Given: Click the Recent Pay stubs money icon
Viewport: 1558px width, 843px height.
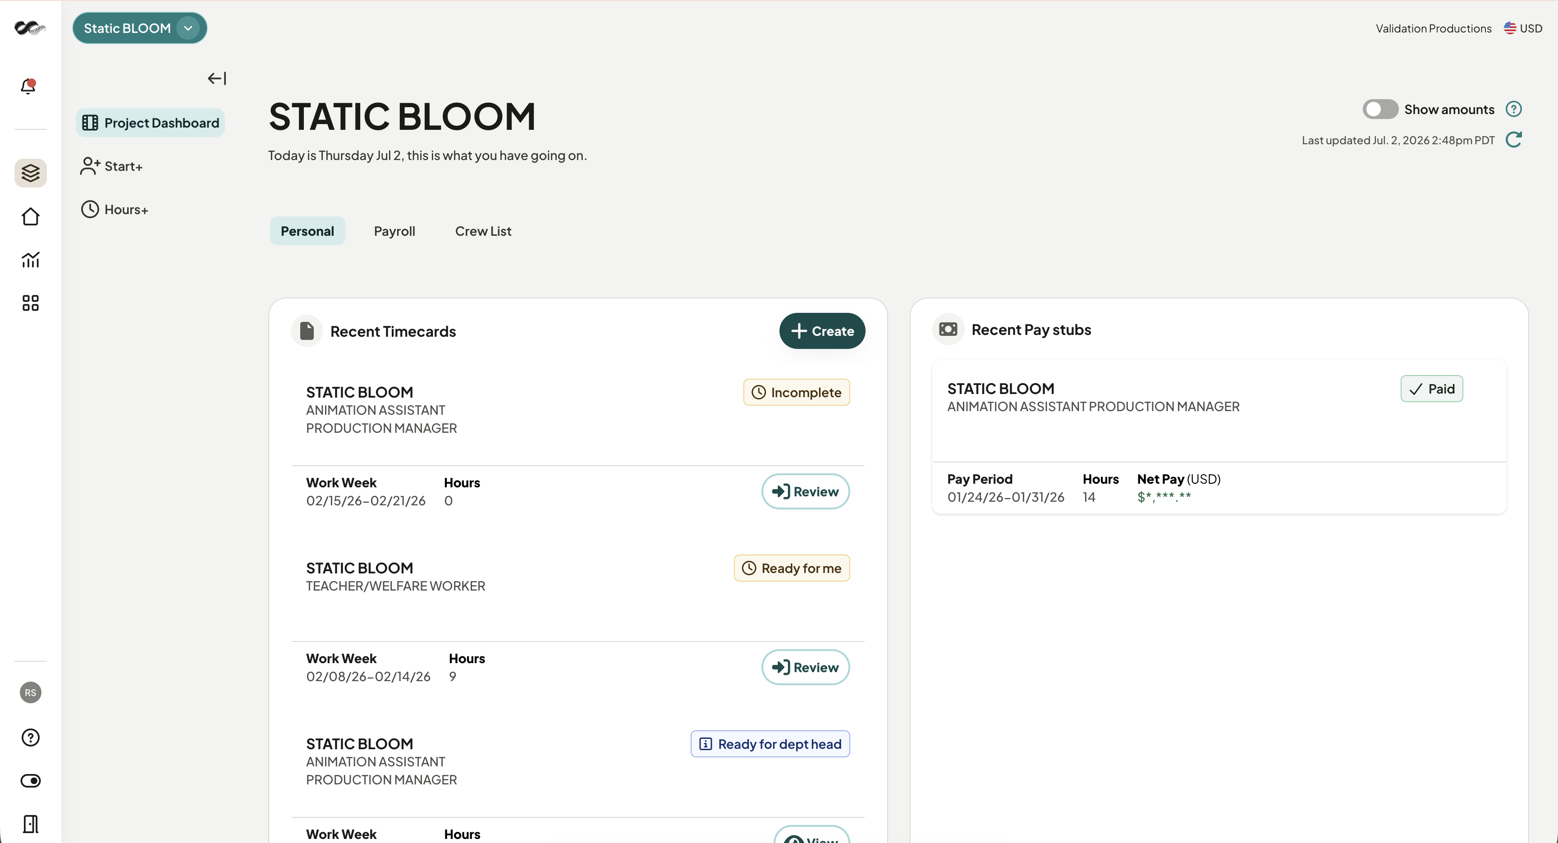Looking at the screenshot, I should pyautogui.click(x=948, y=329).
